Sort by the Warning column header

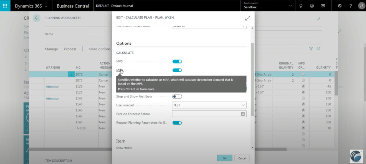(x=53, y=68)
